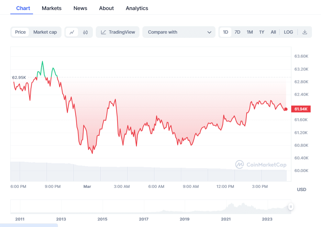
Task: Select the 1Y time range
Action: pyautogui.click(x=261, y=32)
